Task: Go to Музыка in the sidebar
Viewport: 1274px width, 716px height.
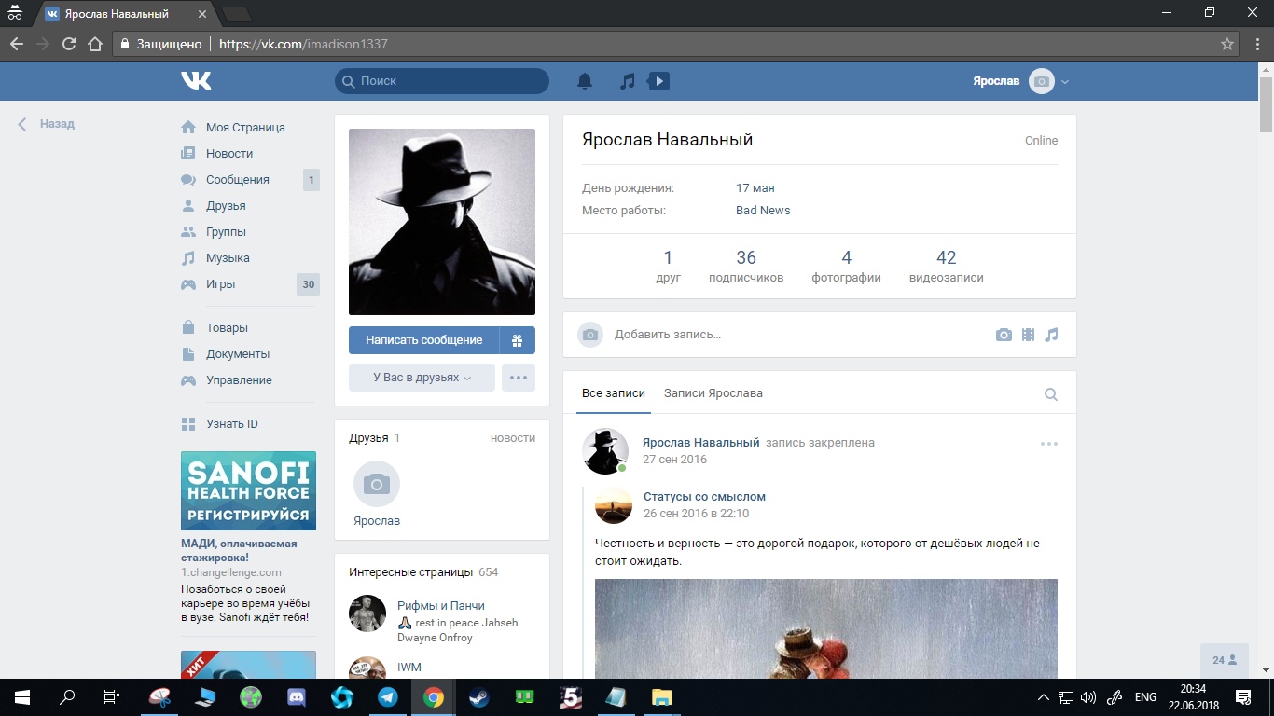Action: (228, 258)
